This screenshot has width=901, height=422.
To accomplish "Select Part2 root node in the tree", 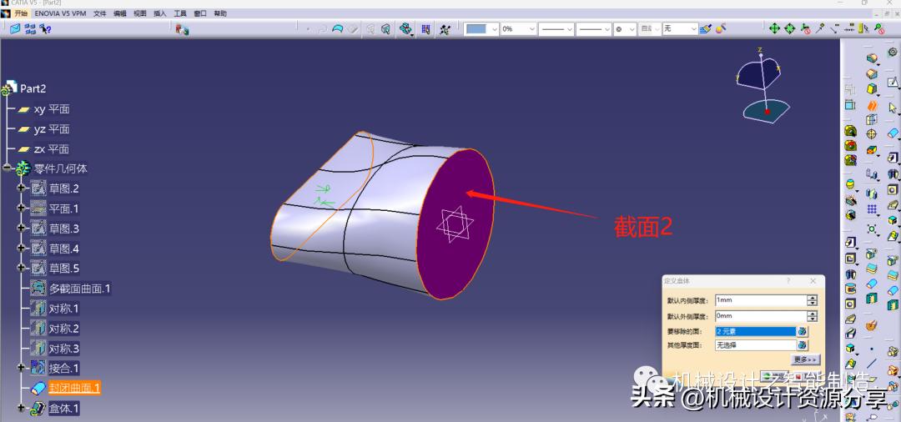I will [33, 88].
